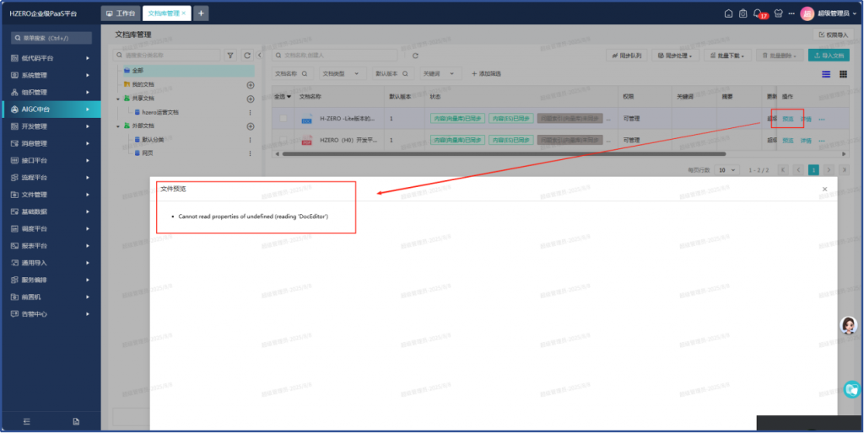This screenshot has height=433, width=864.
Task: Open three-dot menu beside hzero运营文档
Action: [x=250, y=112]
